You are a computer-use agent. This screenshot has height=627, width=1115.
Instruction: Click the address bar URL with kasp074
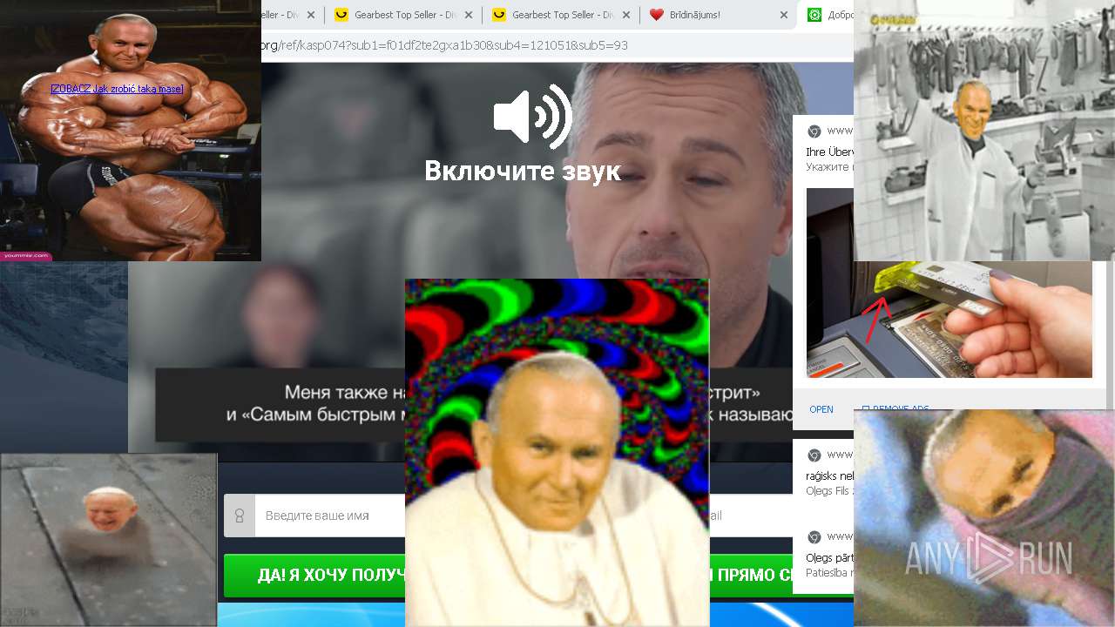click(x=444, y=45)
